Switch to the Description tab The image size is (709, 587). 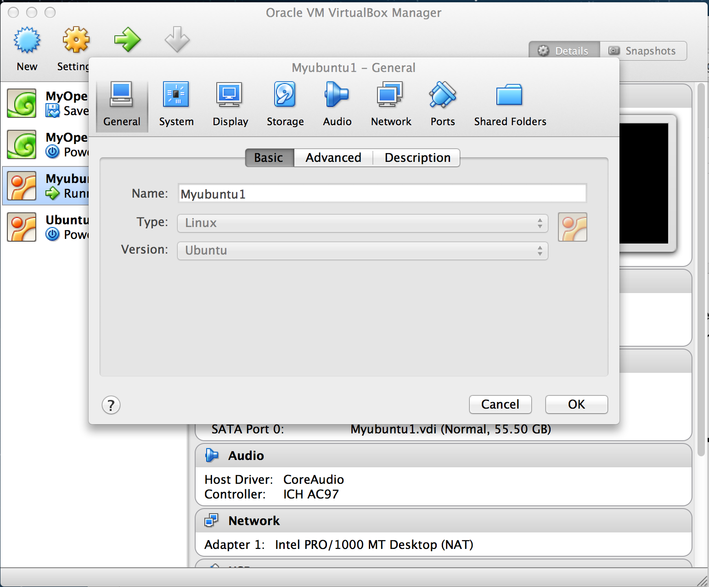click(417, 158)
